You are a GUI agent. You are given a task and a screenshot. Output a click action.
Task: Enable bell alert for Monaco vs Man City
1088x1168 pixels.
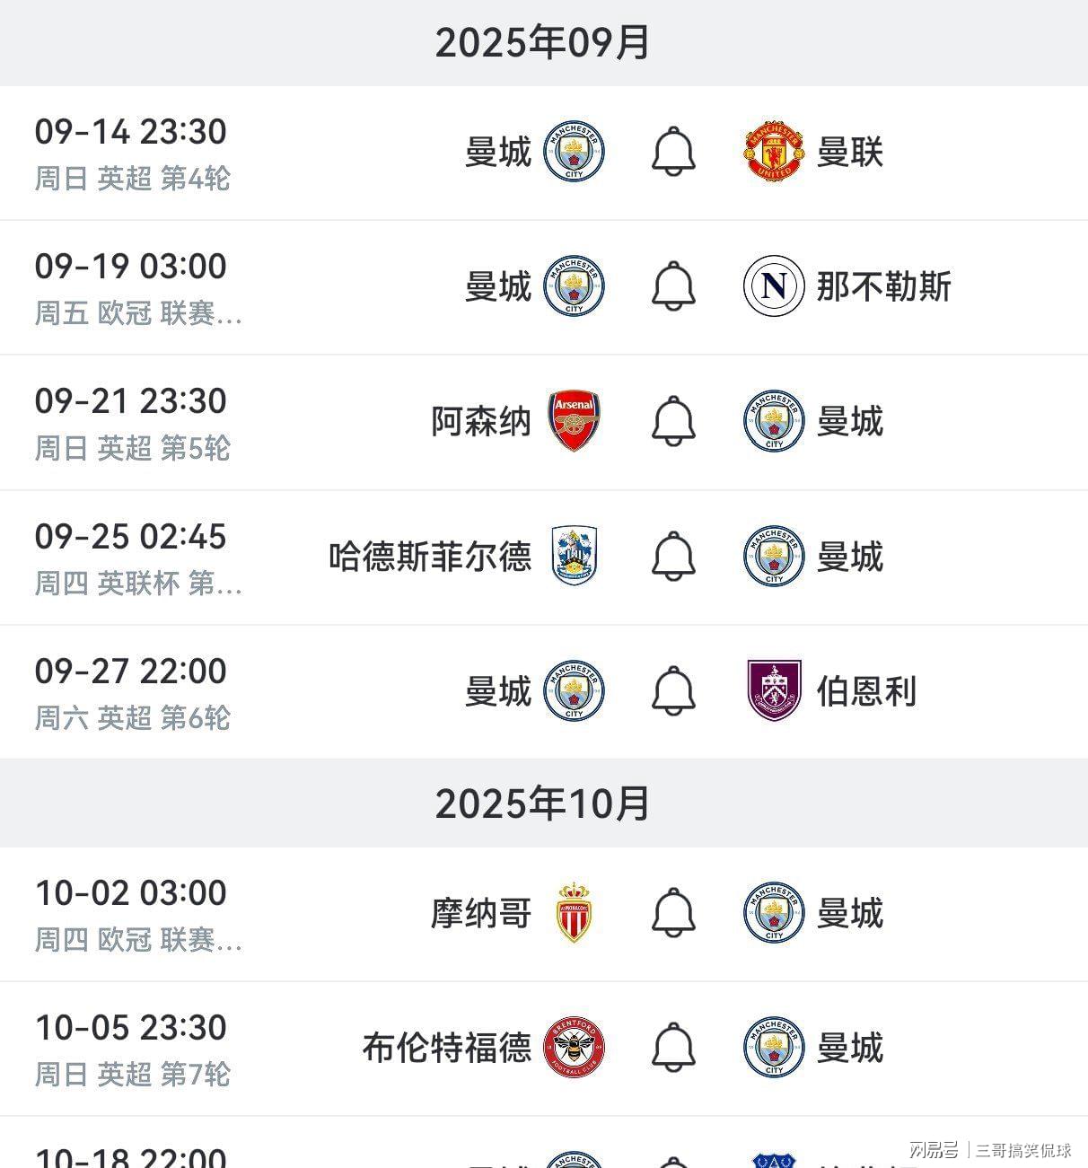673,913
